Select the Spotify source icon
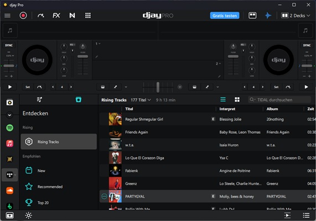Image resolution: width=316 pixels, height=221 pixels. [9, 128]
